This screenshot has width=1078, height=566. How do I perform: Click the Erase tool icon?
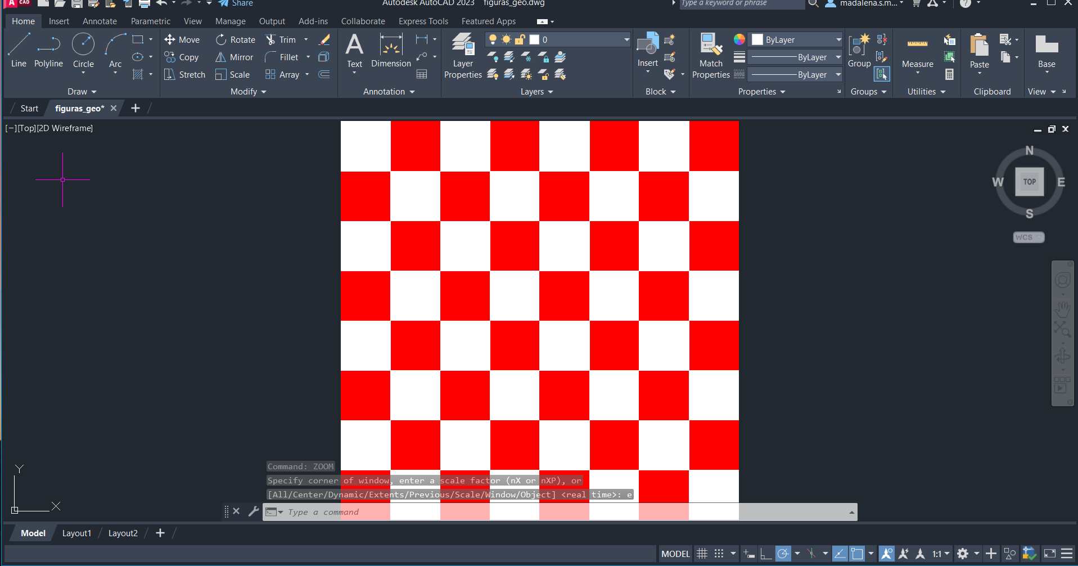[x=324, y=40]
